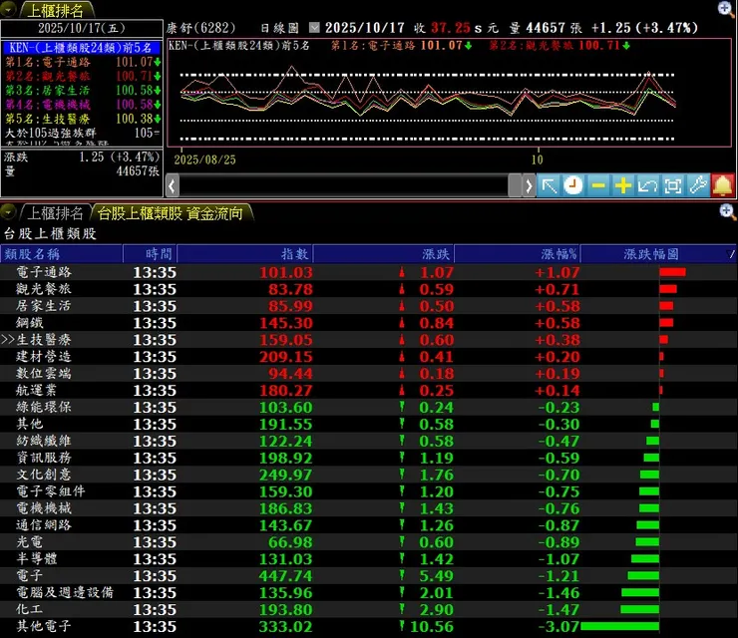The height and width of the screenshot is (638, 738).
Task: Select the top 上櫃排名 tab
Action: [x=55, y=10]
